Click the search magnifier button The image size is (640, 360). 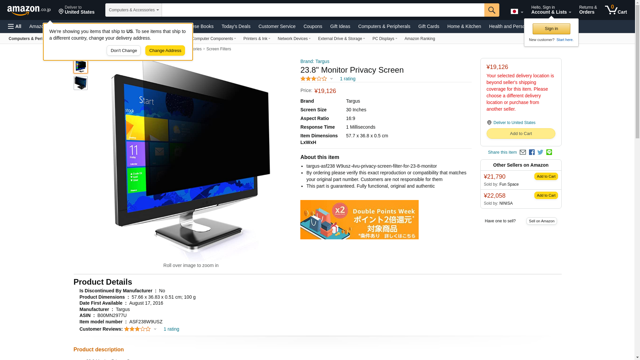[x=492, y=10]
